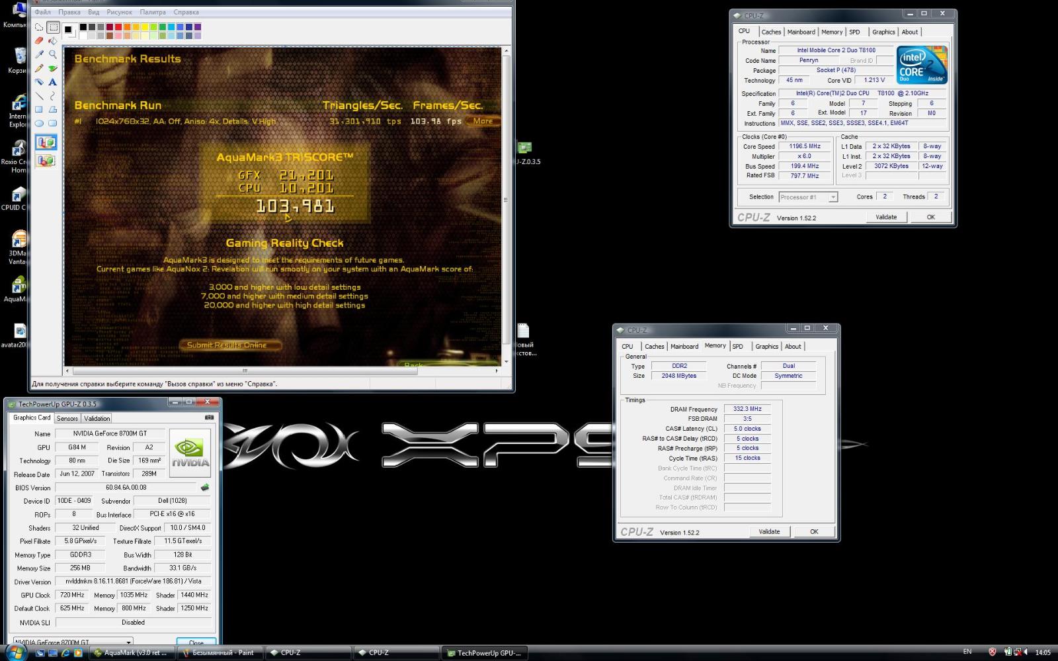The width and height of the screenshot is (1058, 661).
Task: Choose the Rounded rectangle tool in Paint
Action: point(53,123)
